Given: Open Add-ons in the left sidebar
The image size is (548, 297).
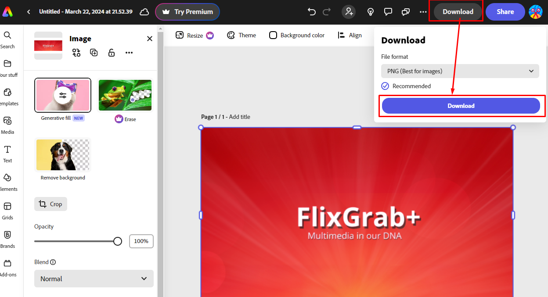Looking at the screenshot, I should [7, 268].
